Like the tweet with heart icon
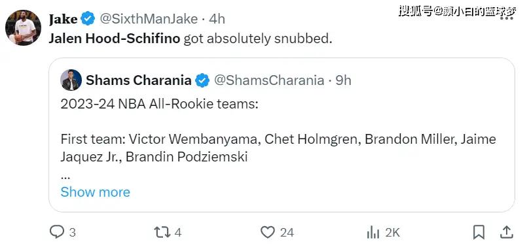Screen dimensions: 527x249 (268, 232)
